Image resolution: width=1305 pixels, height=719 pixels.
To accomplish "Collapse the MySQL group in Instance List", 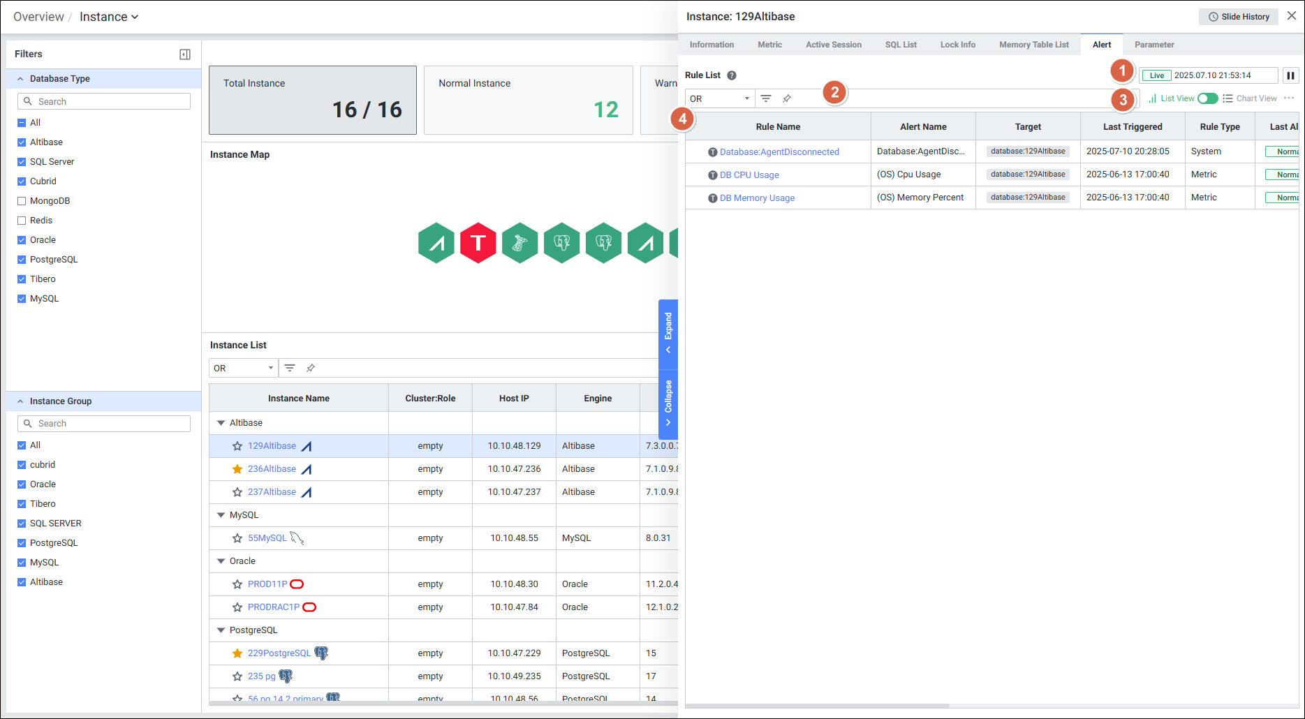I will point(221,515).
